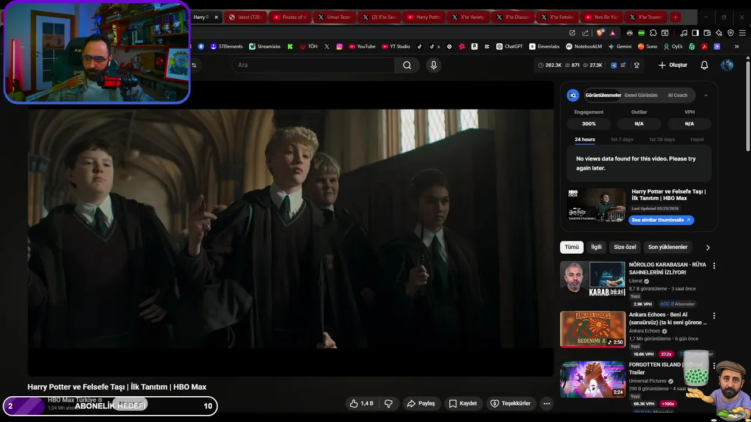Select the Size özel filter chip
Screen dimensions: 751x422
point(624,247)
